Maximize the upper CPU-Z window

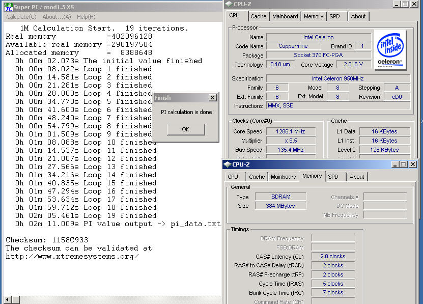(405, 4)
